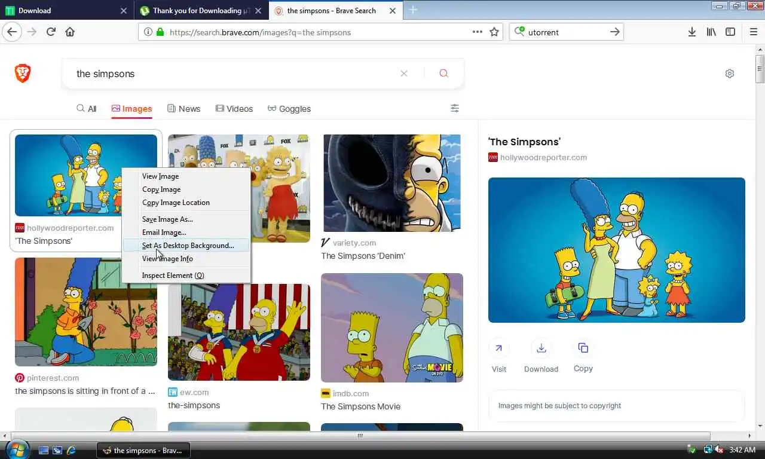Image resolution: width=765 pixels, height=459 pixels.
Task: Open The Simpsons Movie thumbnail
Action: (392, 328)
